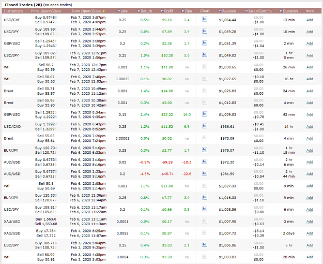Click the greyed chart icon in XAG/USD row
Screen dimensions: 323x264
[205, 232]
